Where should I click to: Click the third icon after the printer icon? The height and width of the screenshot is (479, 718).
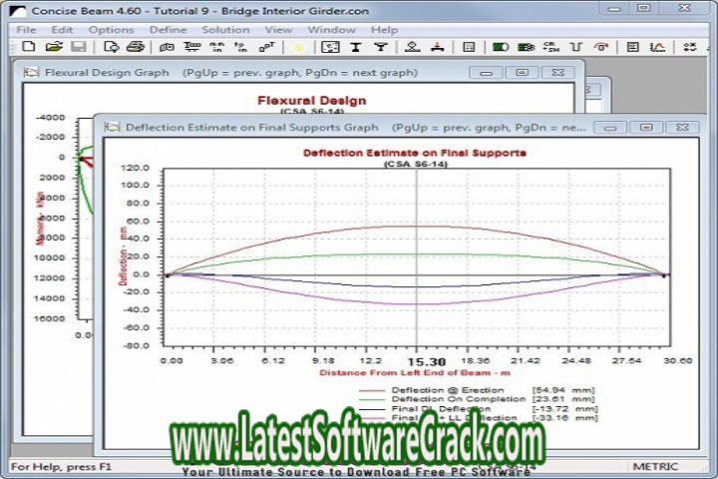pyautogui.click(x=216, y=47)
